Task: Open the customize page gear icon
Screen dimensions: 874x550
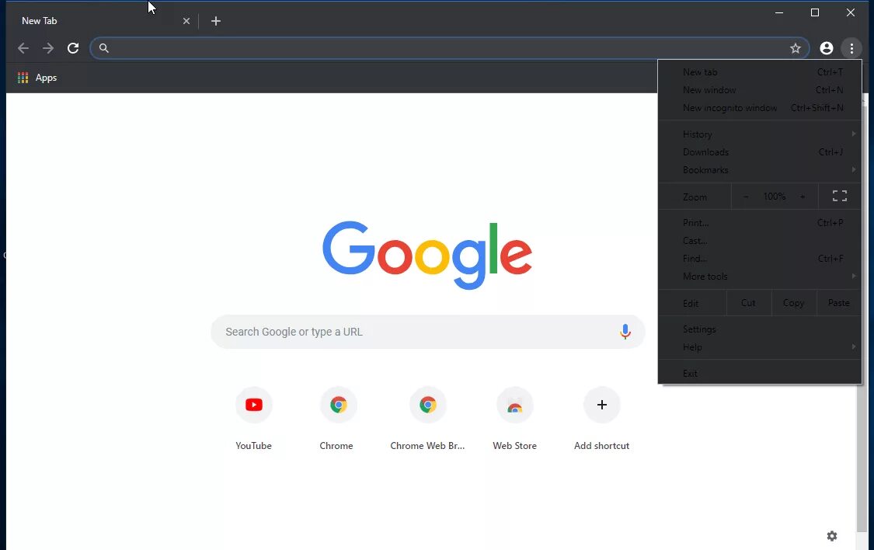Action: (832, 536)
